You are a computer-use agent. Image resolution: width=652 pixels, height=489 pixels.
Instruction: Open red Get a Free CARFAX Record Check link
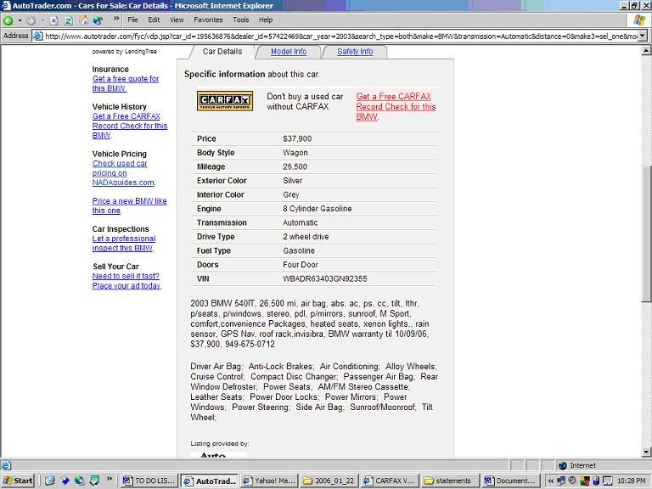click(x=396, y=106)
